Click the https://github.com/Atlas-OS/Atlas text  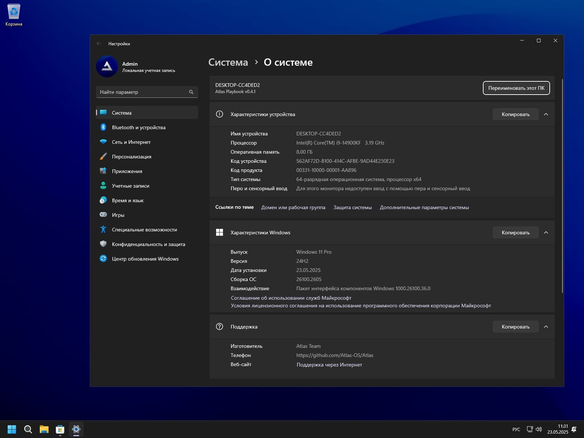[x=335, y=355]
